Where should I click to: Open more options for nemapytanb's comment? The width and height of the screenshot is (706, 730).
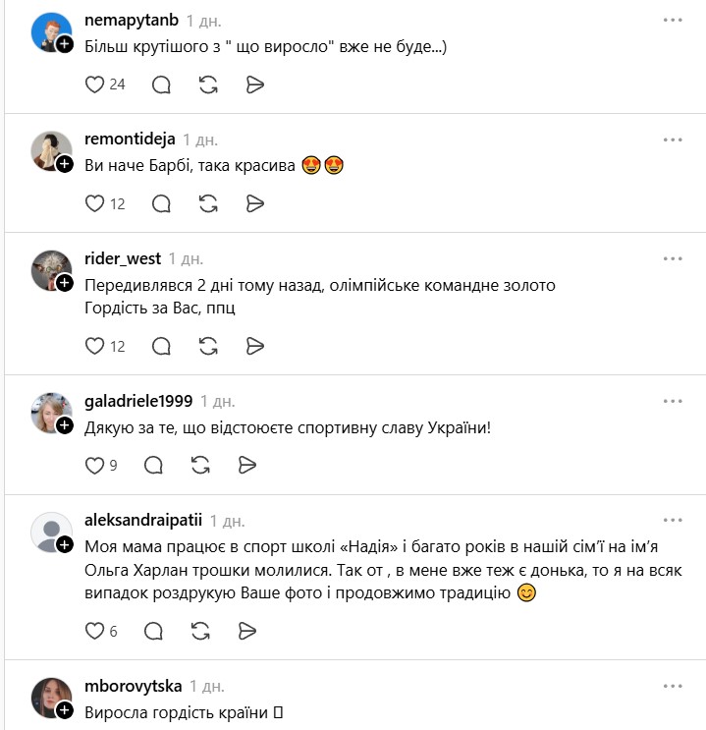coord(673,21)
